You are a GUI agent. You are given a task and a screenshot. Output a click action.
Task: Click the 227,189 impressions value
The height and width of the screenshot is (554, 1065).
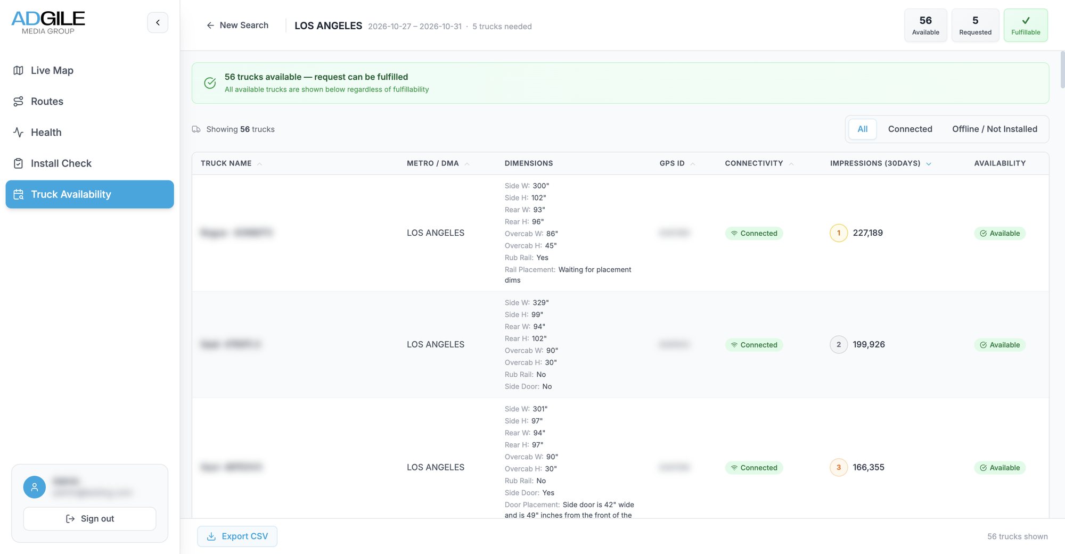tap(867, 233)
